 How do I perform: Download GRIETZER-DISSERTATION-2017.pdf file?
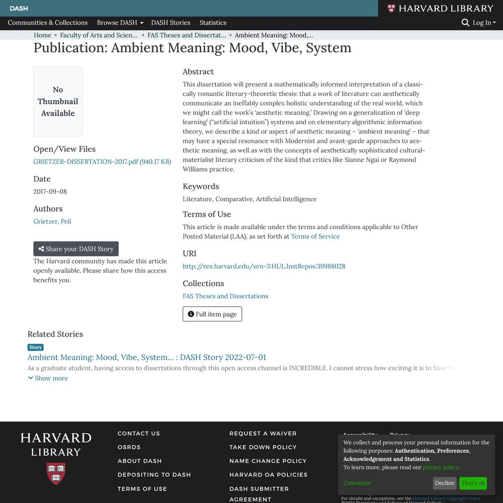click(x=102, y=161)
